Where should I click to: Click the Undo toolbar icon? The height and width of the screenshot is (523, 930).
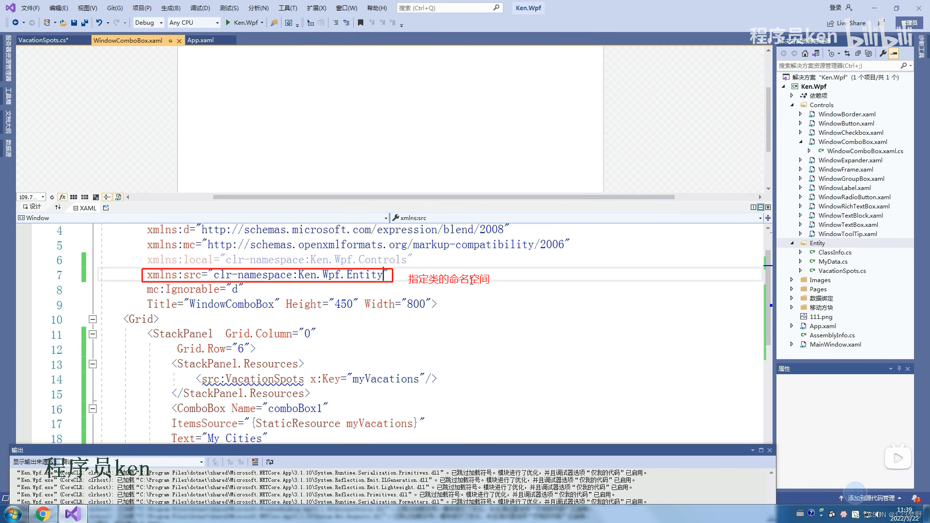tap(99, 23)
